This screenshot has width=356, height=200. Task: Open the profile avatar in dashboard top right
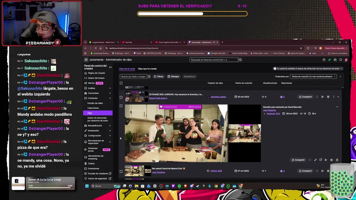pos(346,60)
